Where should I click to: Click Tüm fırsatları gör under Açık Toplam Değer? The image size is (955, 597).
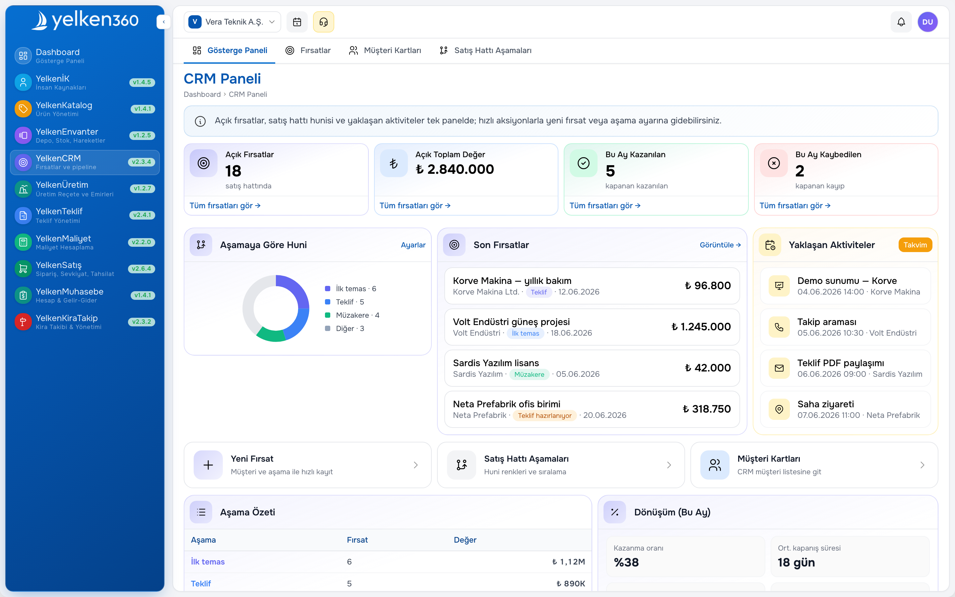[x=415, y=206]
